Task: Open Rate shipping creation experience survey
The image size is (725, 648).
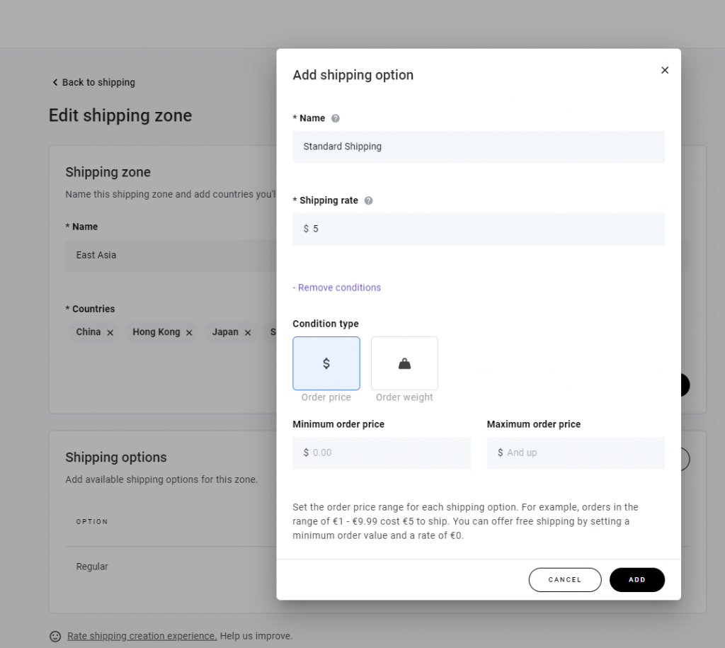Action: (141, 636)
